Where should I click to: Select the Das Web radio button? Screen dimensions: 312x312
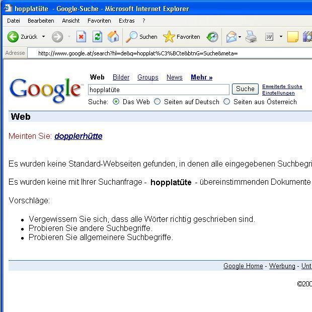[116, 102]
